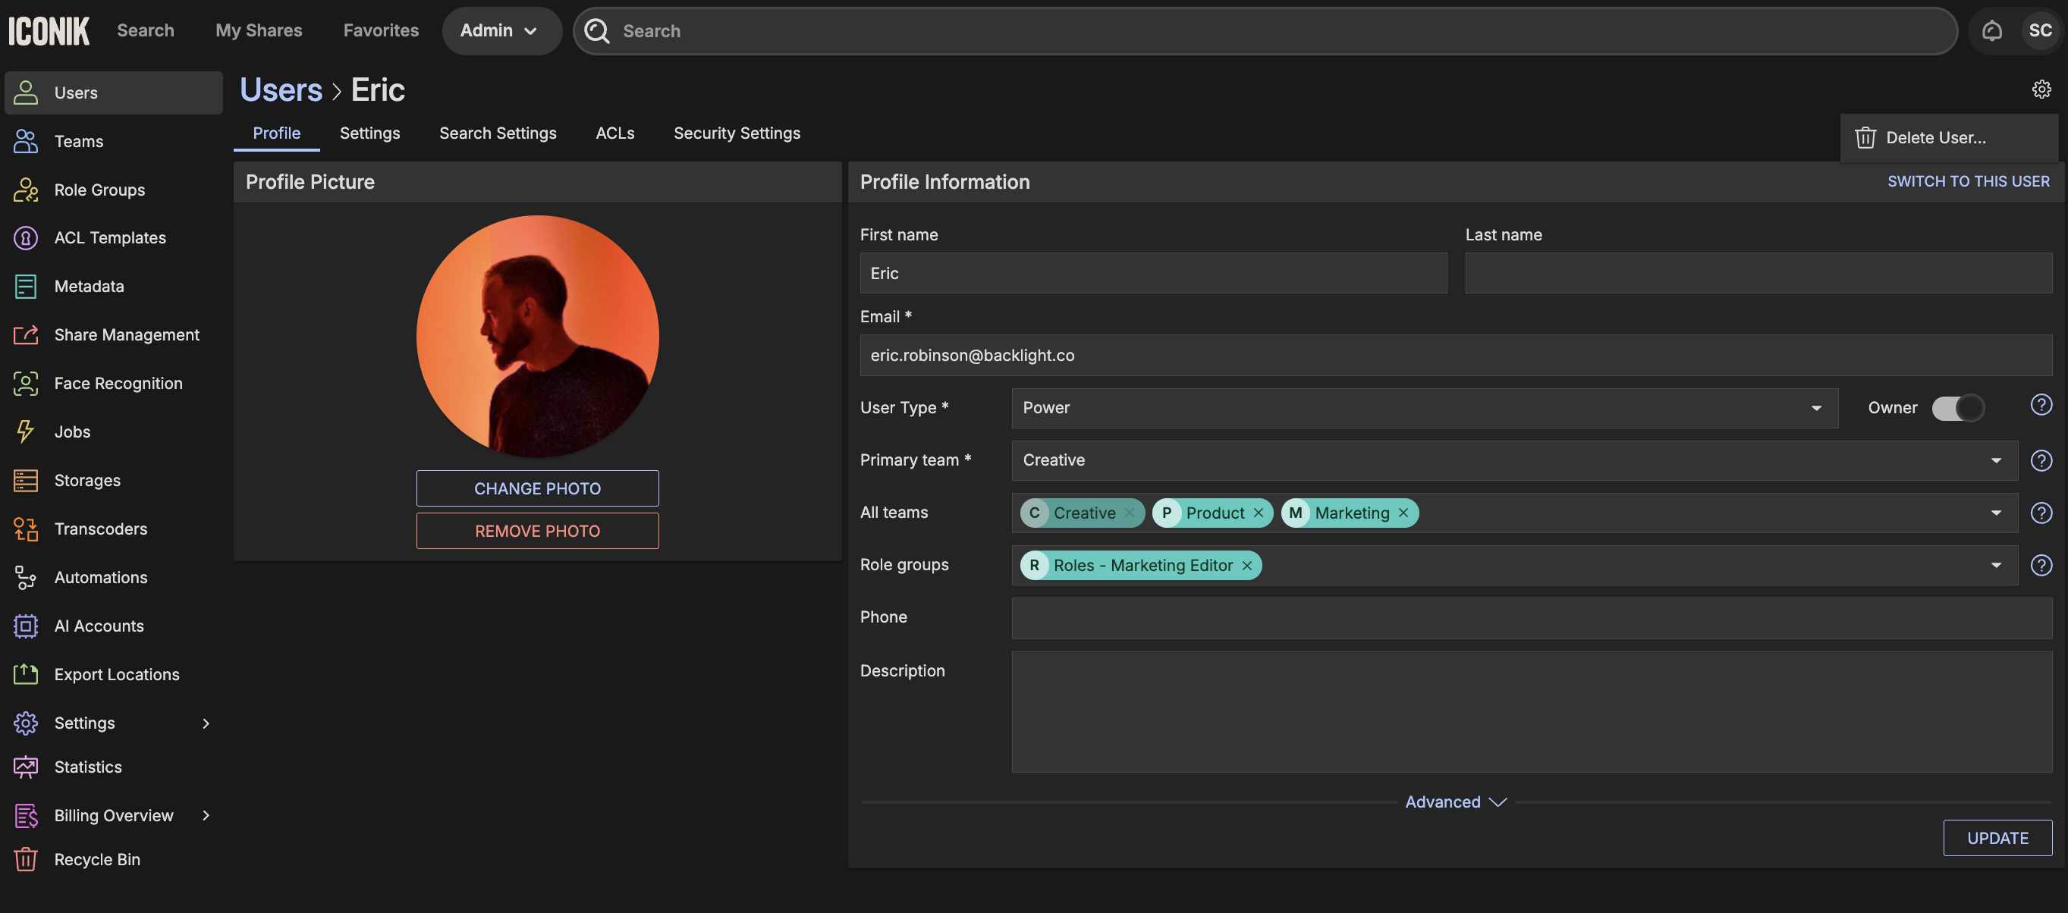Click the Email input field
The height and width of the screenshot is (913, 2068).
(x=1455, y=356)
